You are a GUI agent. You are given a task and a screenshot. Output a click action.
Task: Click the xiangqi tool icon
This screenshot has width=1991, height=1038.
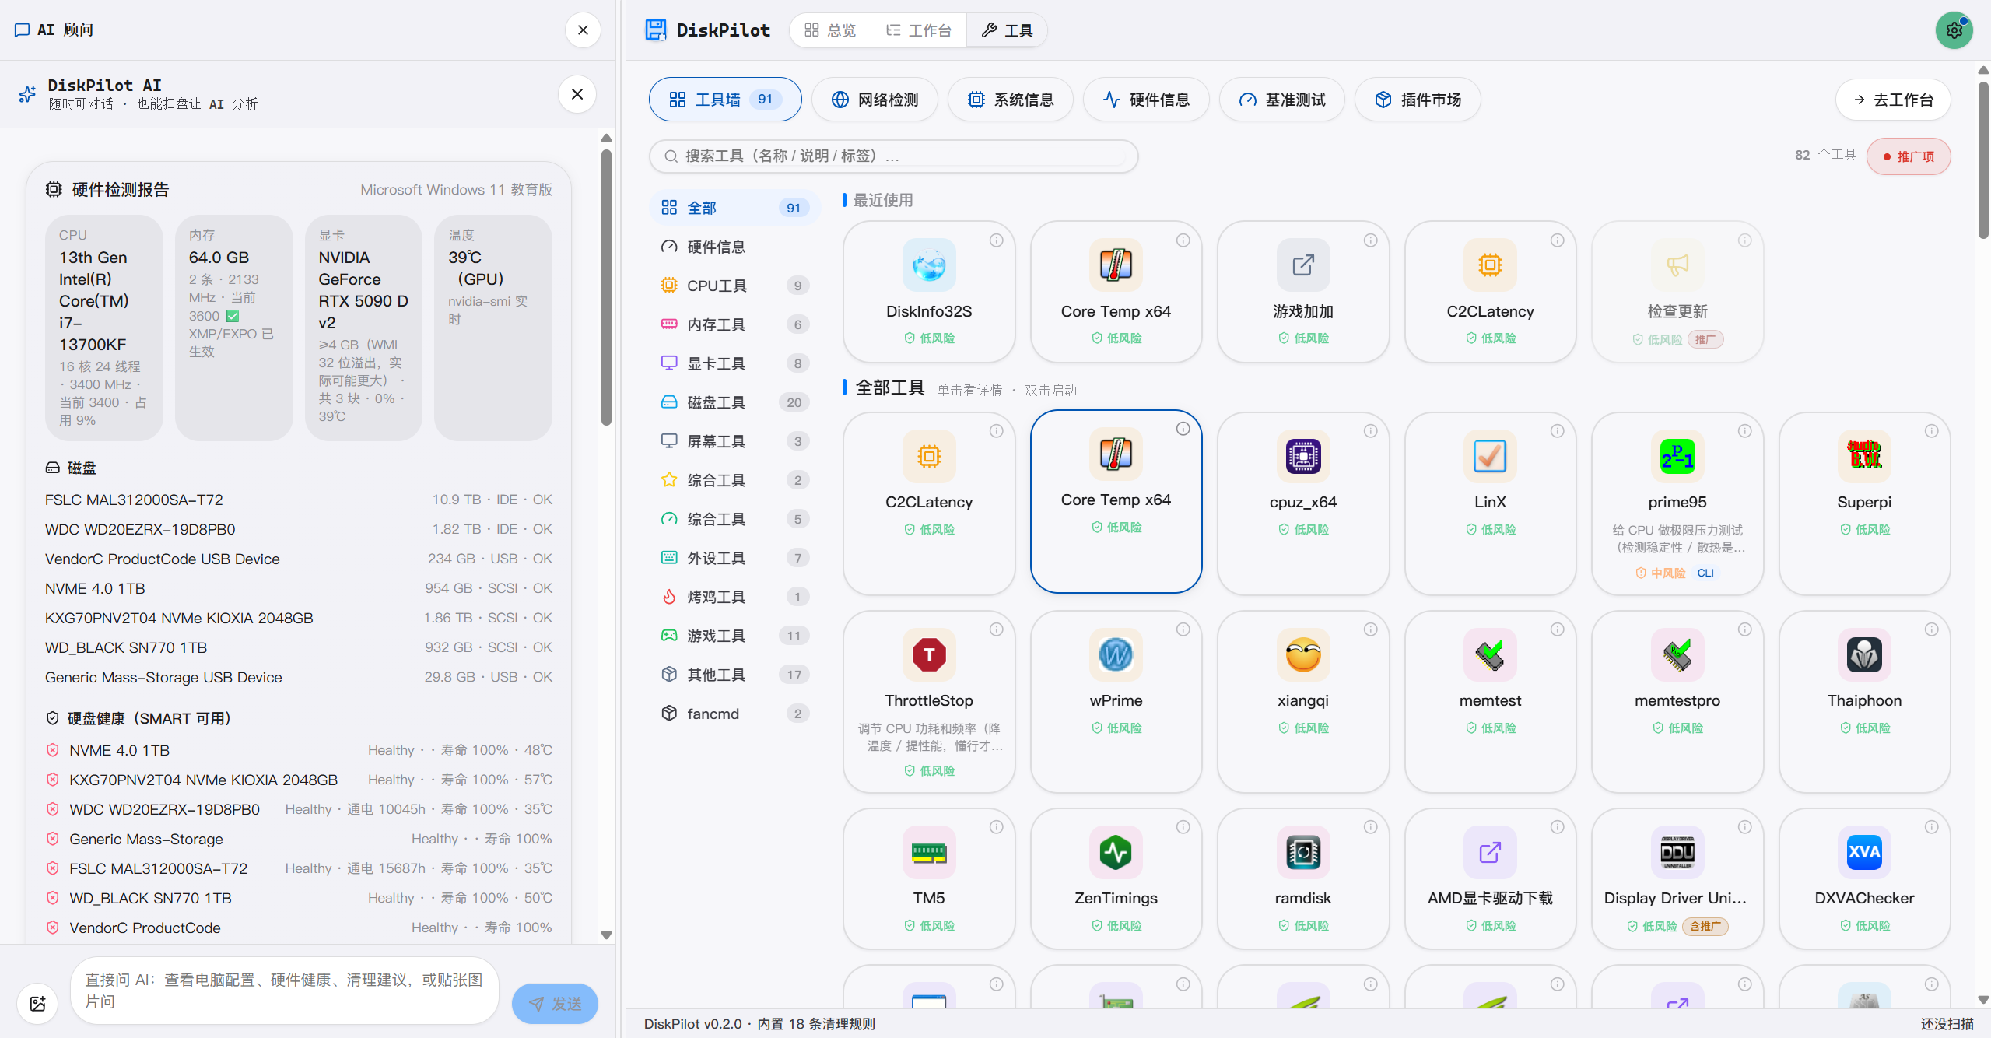click(1303, 654)
